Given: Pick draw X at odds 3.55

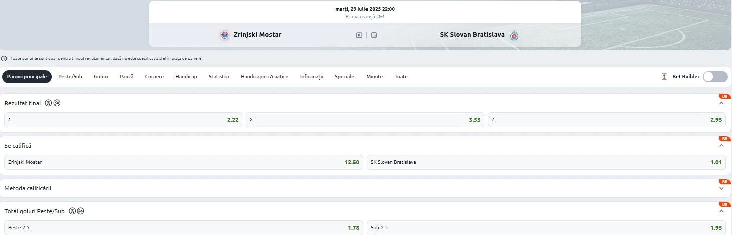Looking at the screenshot, I should (x=365, y=120).
